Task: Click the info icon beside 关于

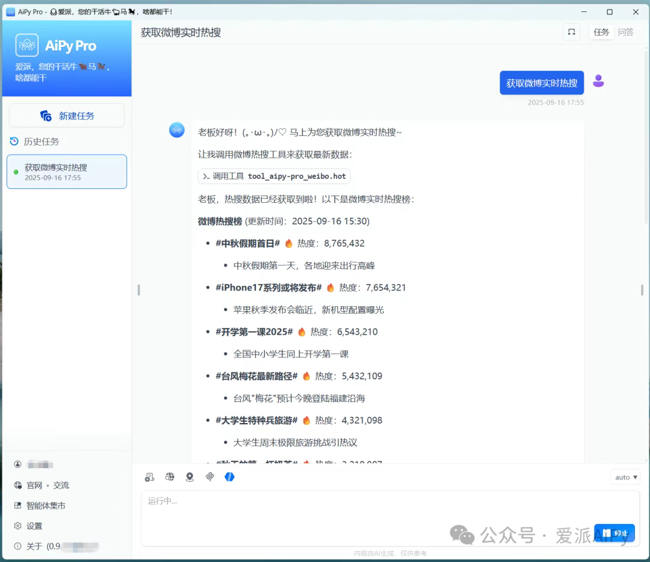Action: [x=17, y=546]
